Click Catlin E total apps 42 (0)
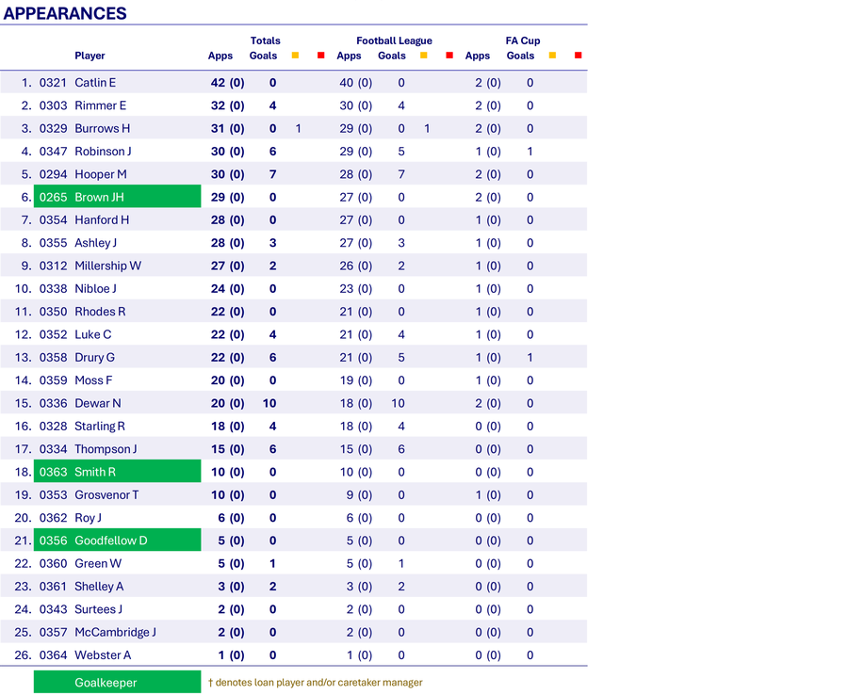This screenshot has width=848, height=694. point(228,83)
